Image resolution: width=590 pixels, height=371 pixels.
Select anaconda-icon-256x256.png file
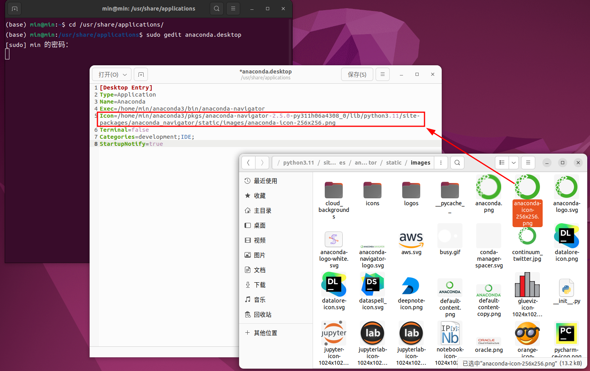[x=527, y=200]
